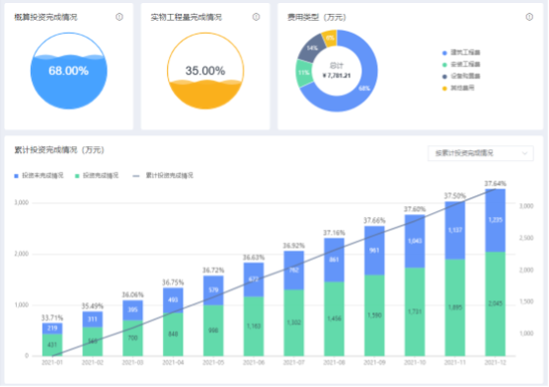Click the dark 14% donut segment
Screen dimensions: 549x387
(x=312, y=48)
